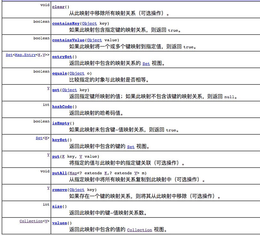
Task: Open the containsValue method link
Action: [x=68, y=40]
